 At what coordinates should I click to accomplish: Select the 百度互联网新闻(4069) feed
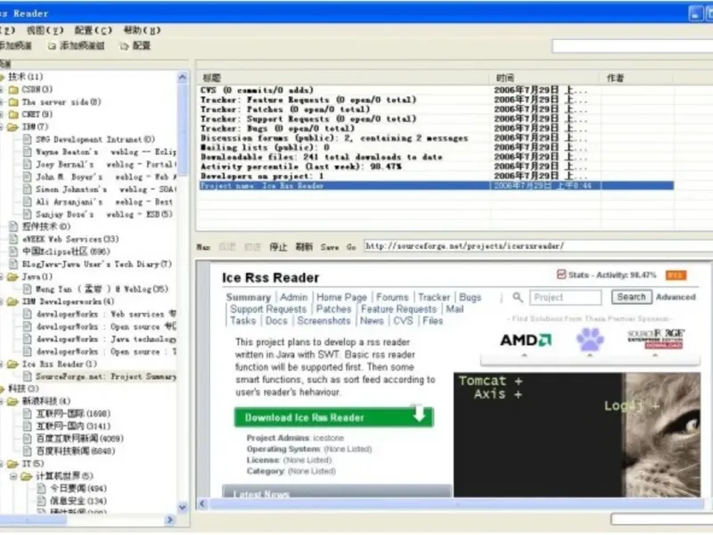[x=79, y=439]
